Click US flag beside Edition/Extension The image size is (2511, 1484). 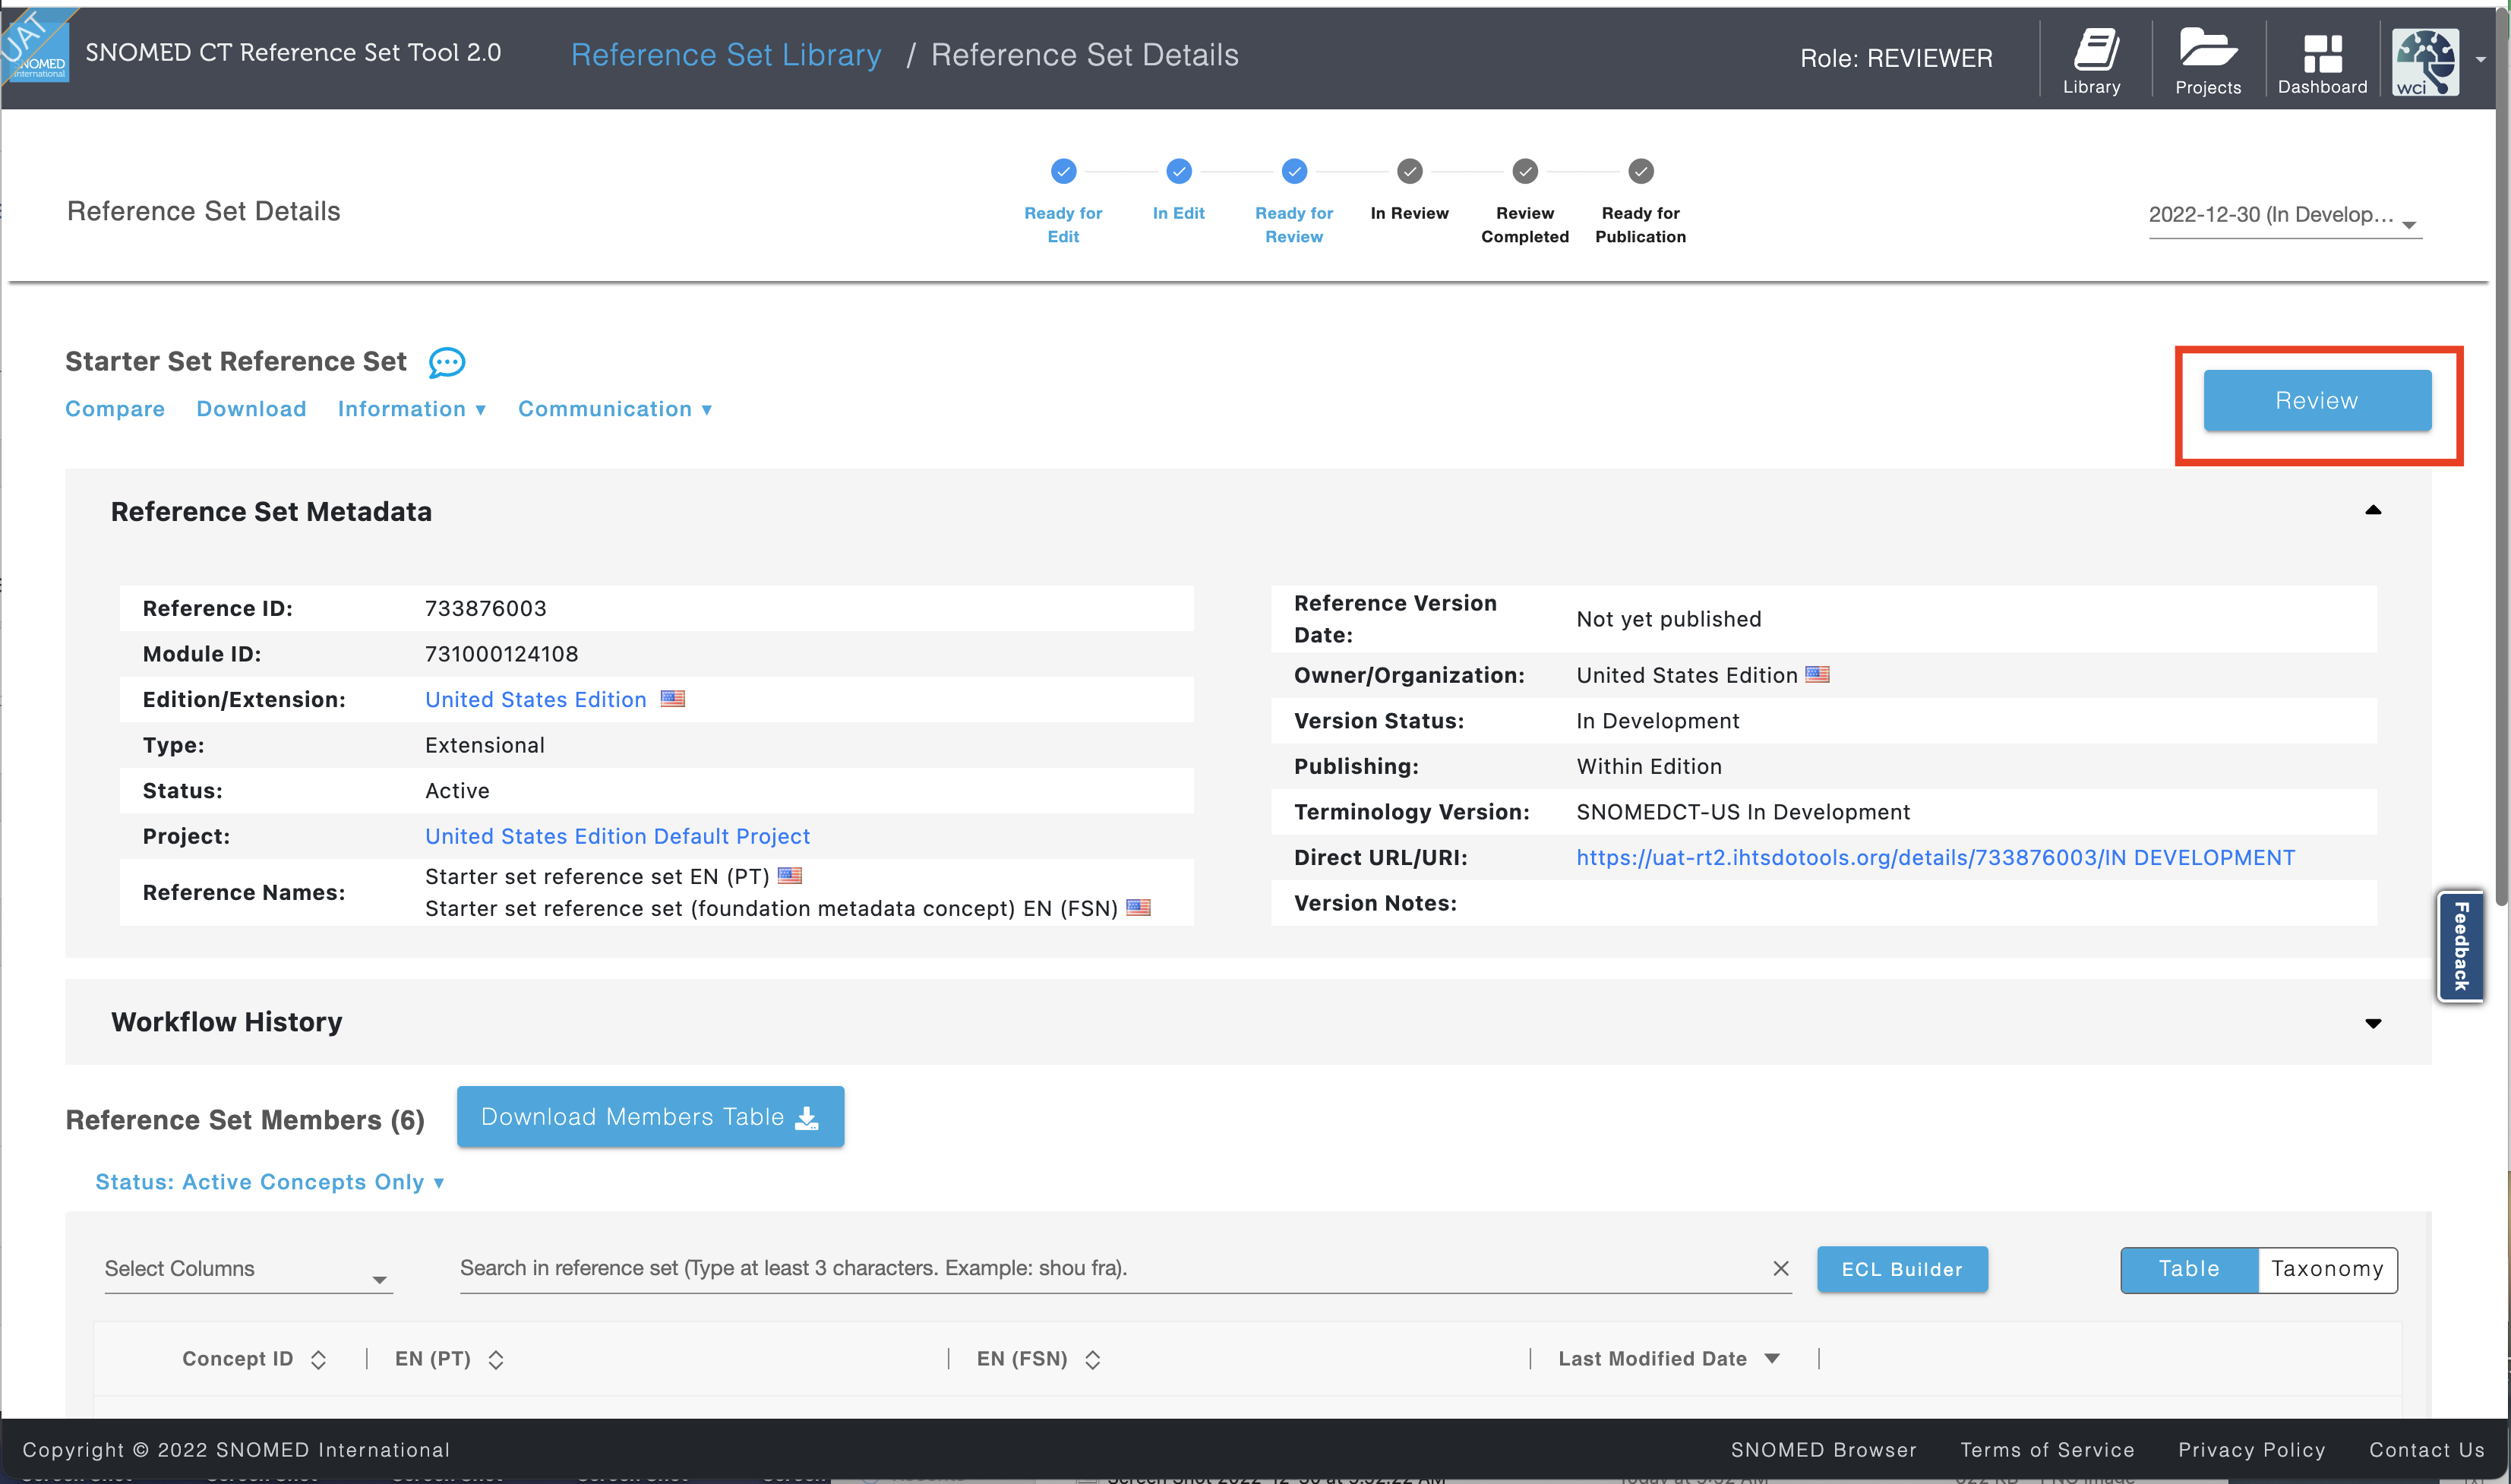673,698
